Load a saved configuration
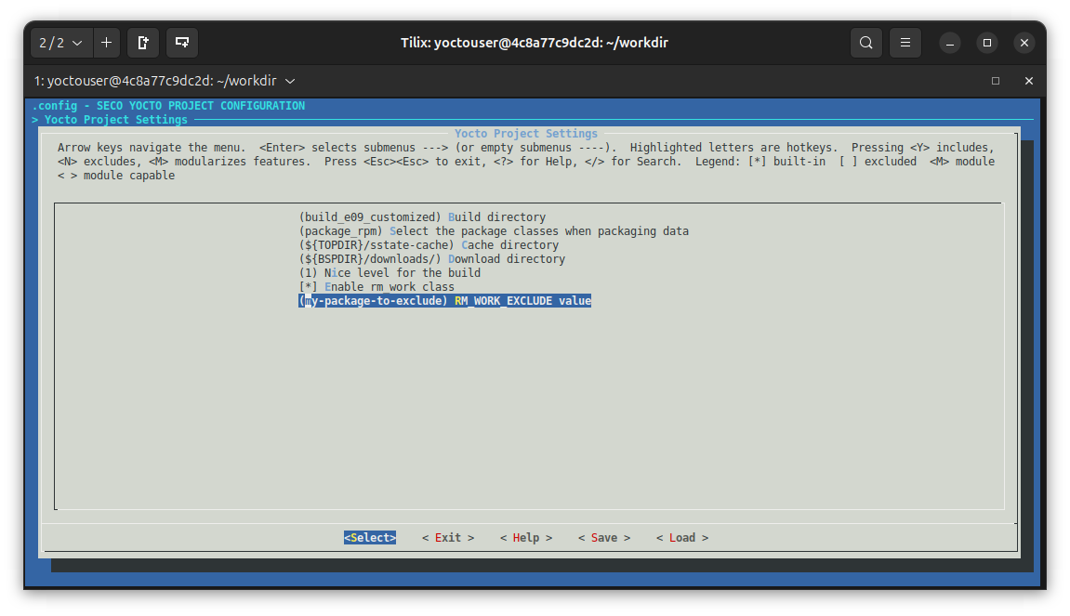This screenshot has height=616, width=1070. [x=681, y=537]
